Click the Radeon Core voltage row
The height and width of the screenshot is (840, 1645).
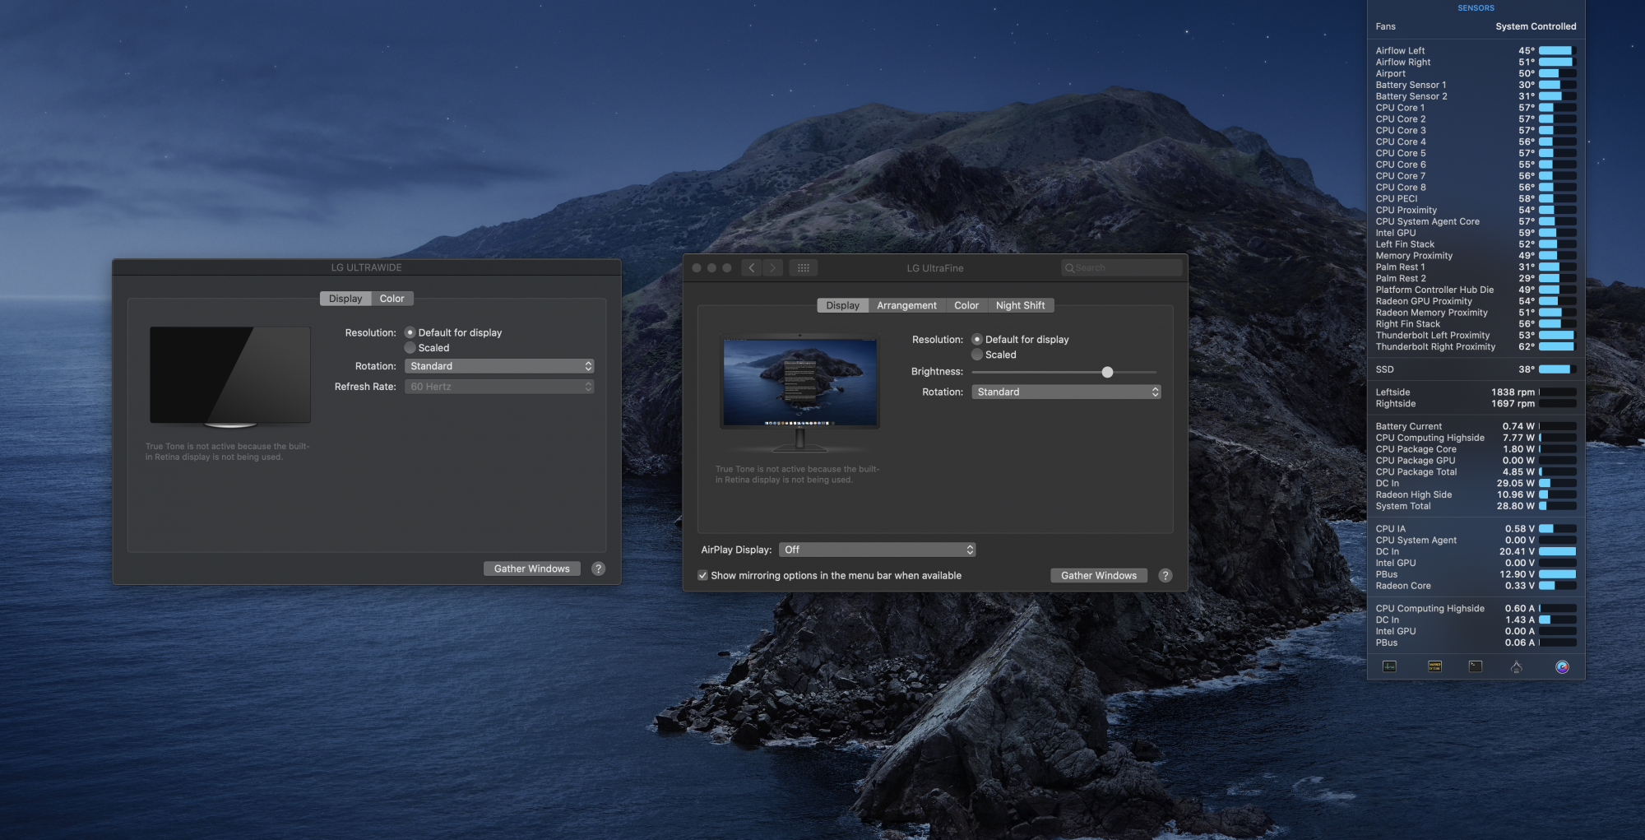[x=1476, y=586]
